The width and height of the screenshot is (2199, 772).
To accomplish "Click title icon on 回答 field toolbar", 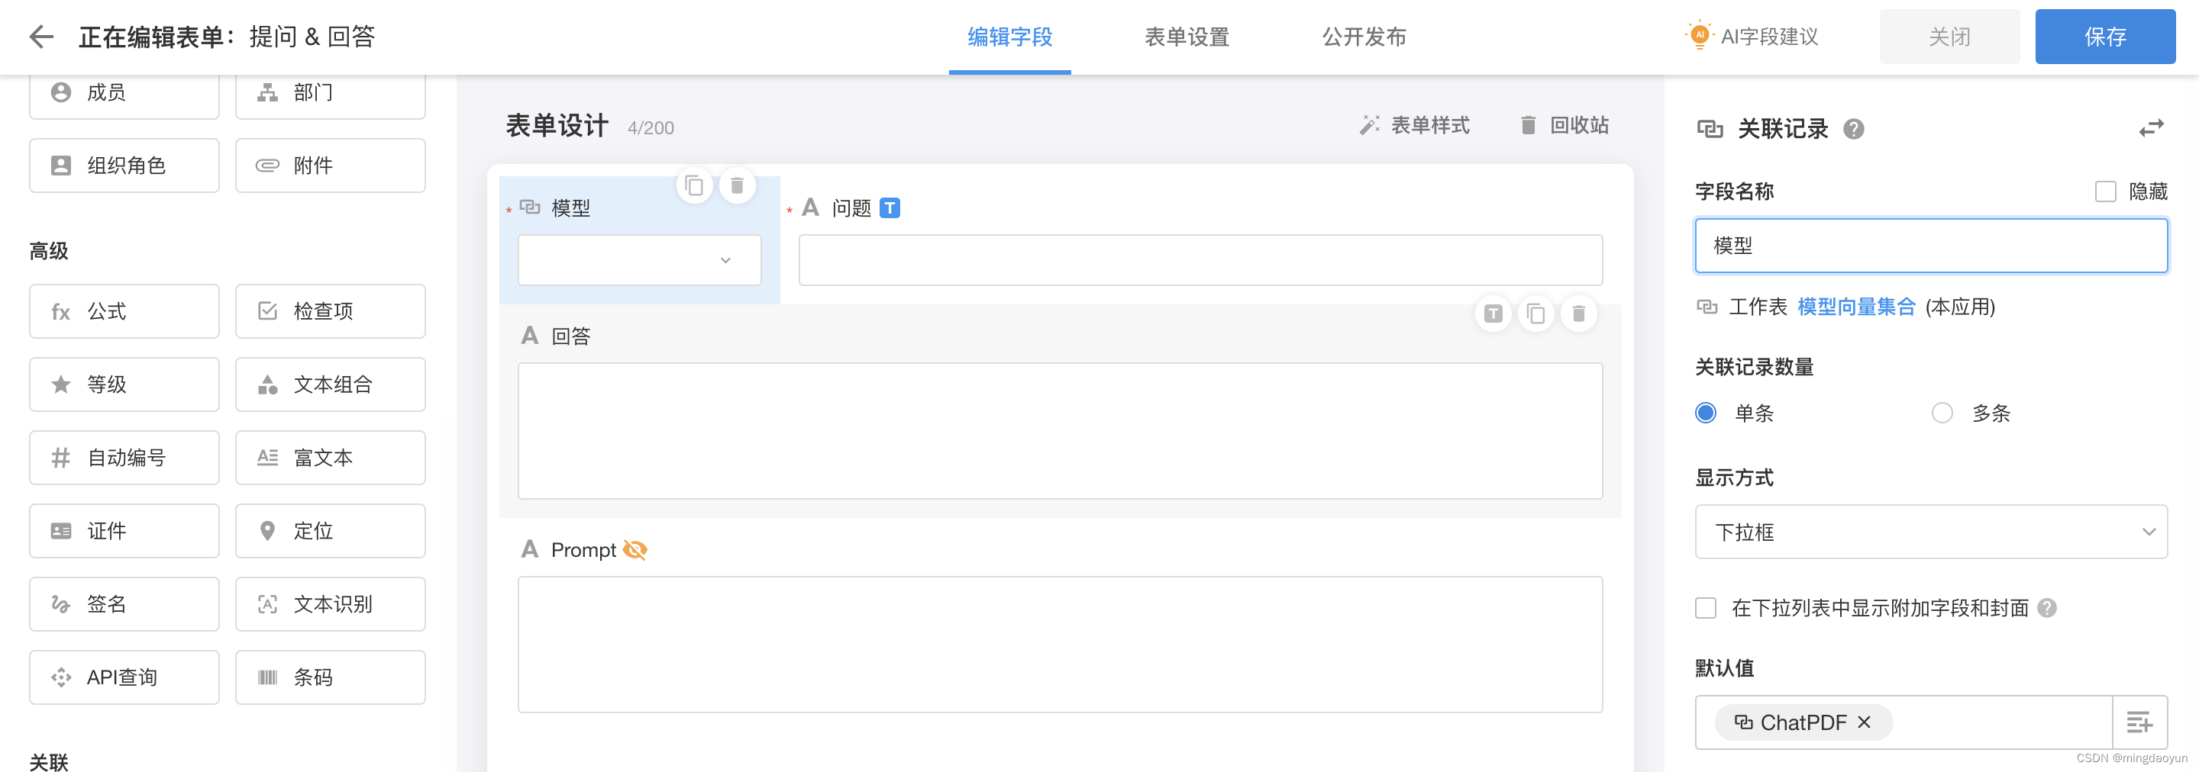I will 1493,314.
